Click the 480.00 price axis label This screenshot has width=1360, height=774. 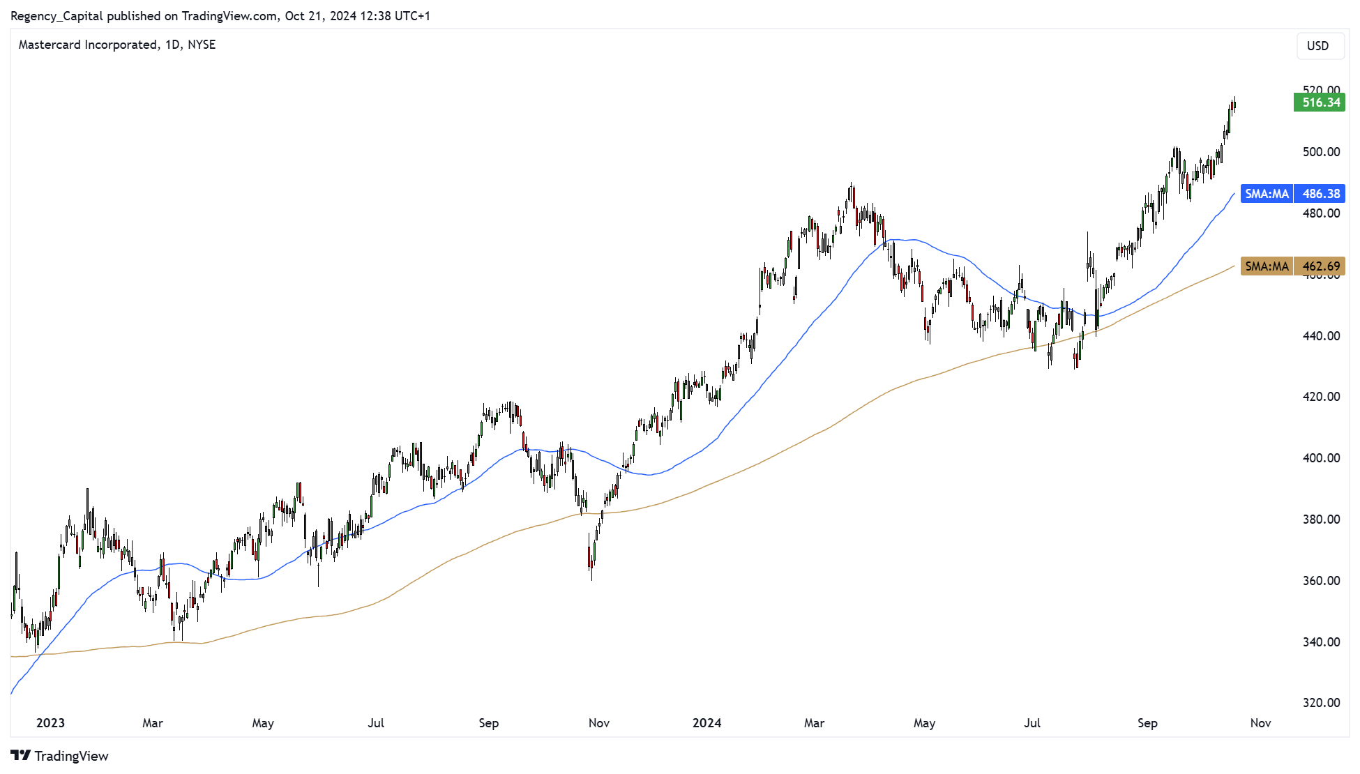[1321, 213]
